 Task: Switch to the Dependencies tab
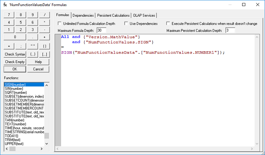click(x=83, y=15)
